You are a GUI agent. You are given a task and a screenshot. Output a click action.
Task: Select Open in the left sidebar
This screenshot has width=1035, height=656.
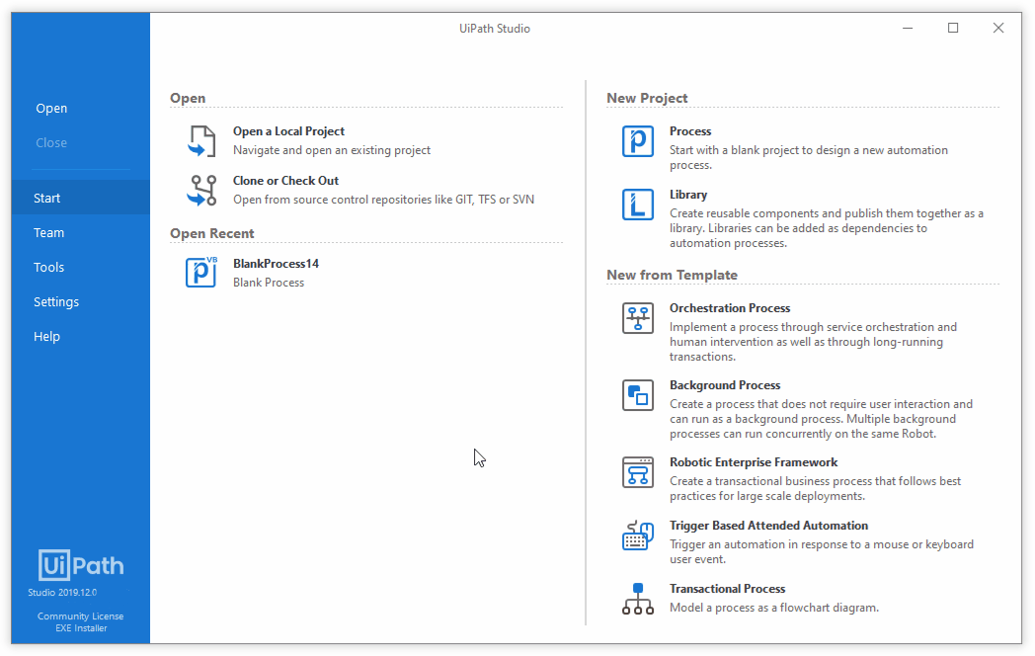click(x=51, y=109)
